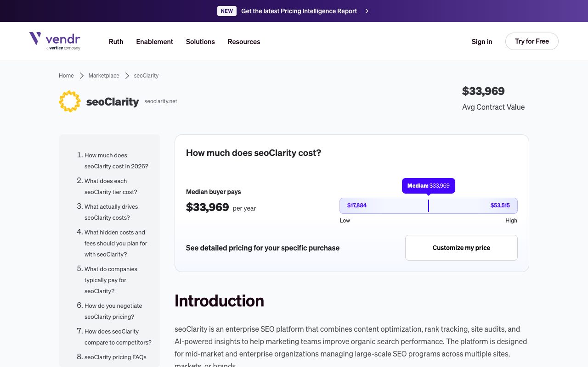
Task: Click the chevron between Home and Marketplace breadcrumbs
Action: (81, 76)
